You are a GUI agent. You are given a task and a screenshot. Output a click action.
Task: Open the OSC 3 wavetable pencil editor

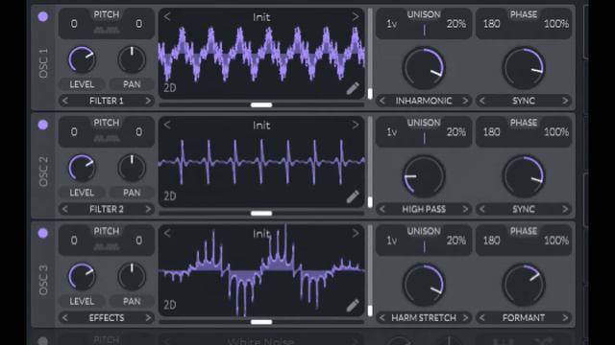pyautogui.click(x=353, y=305)
